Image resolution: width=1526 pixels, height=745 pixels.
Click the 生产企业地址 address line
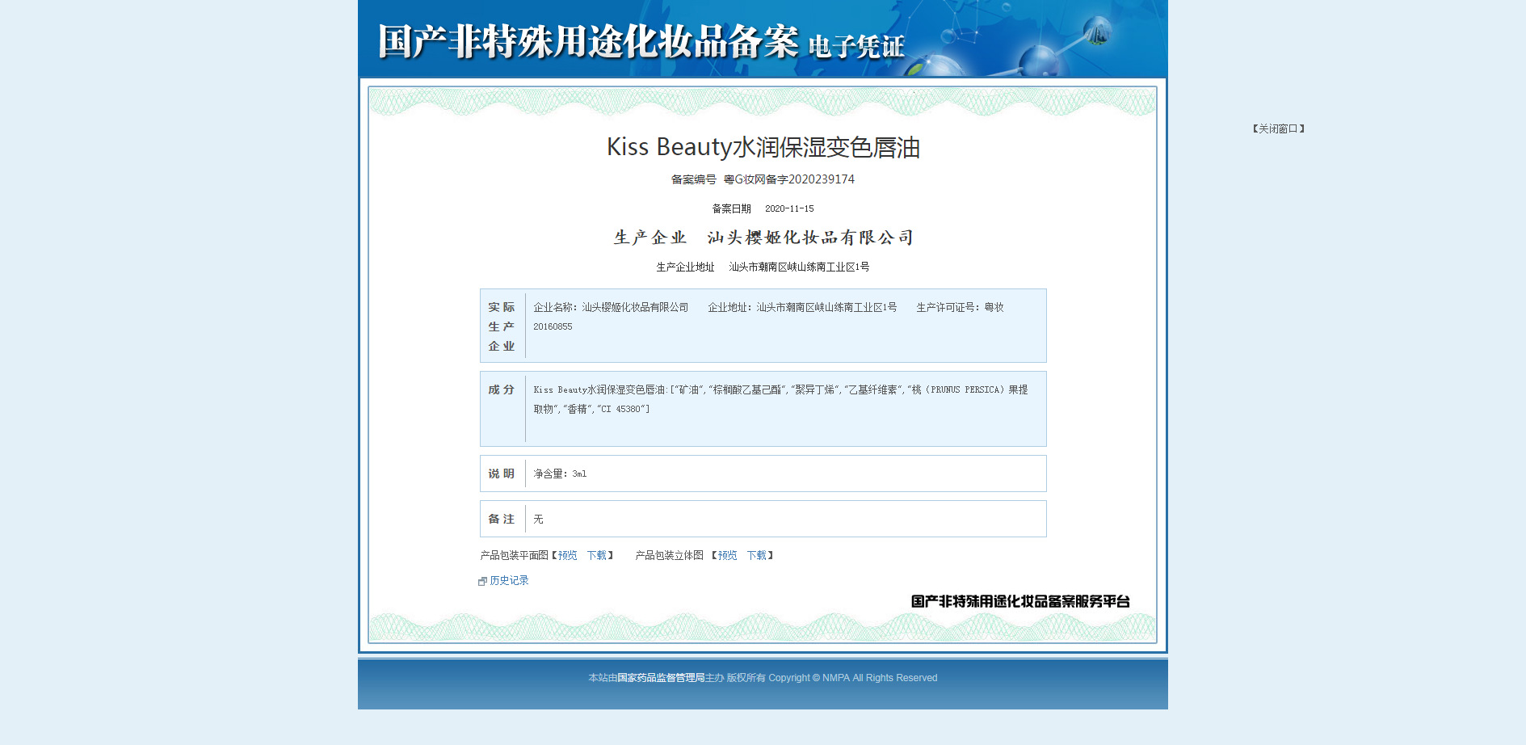(x=763, y=267)
